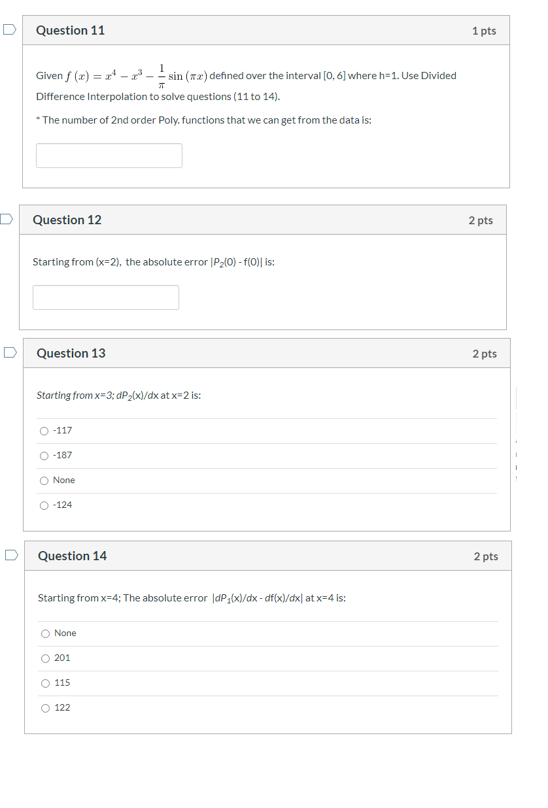548x808 pixels.
Task: Click the Question 12 heading
Action: [x=67, y=220]
